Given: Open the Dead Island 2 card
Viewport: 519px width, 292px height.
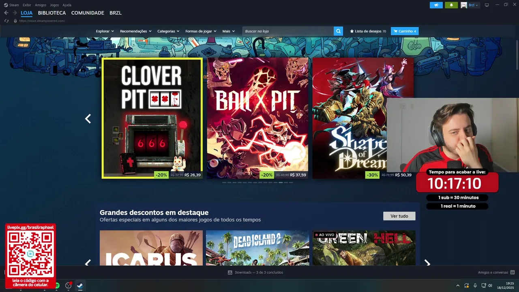Looking at the screenshot, I should point(257,248).
